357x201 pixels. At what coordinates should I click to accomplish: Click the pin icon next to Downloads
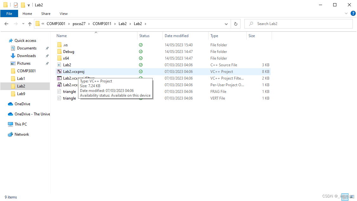(47, 56)
